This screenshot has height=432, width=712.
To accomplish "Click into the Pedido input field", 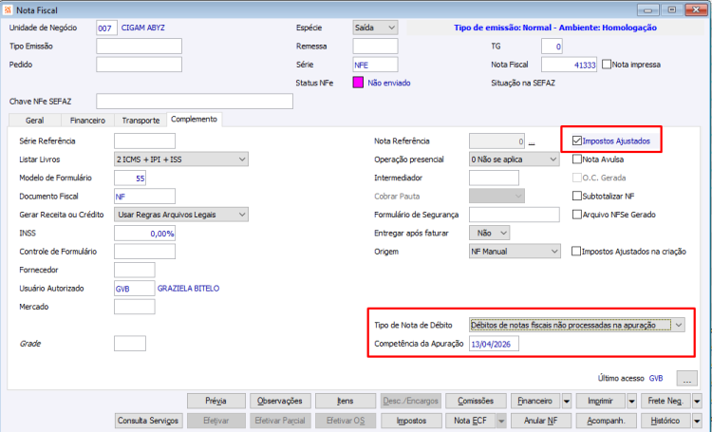I will click(x=139, y=65).
